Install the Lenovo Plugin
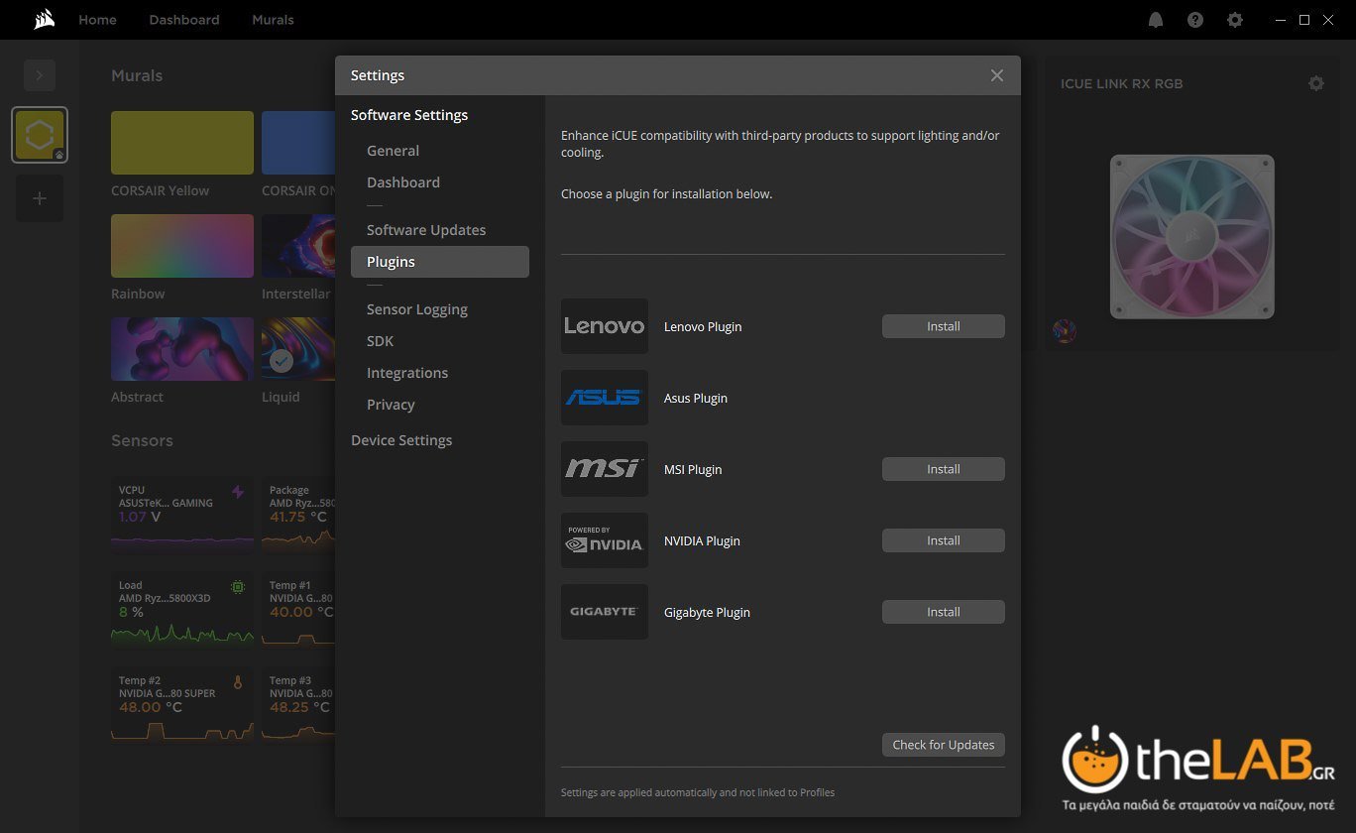Image resolution: width=1356 pixels, height=833 pixels. pos(944,326)
